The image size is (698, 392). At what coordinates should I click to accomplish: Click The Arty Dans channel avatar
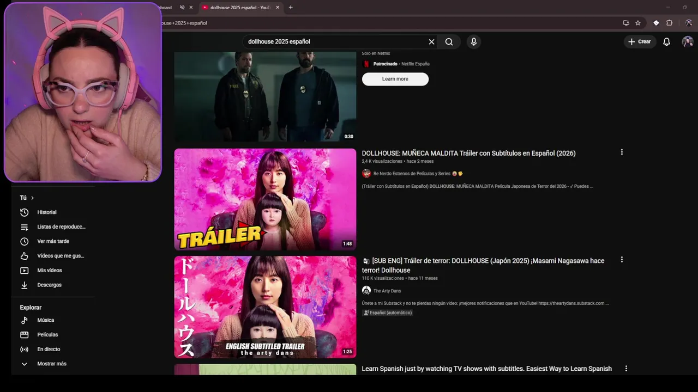tap(366, 291)
